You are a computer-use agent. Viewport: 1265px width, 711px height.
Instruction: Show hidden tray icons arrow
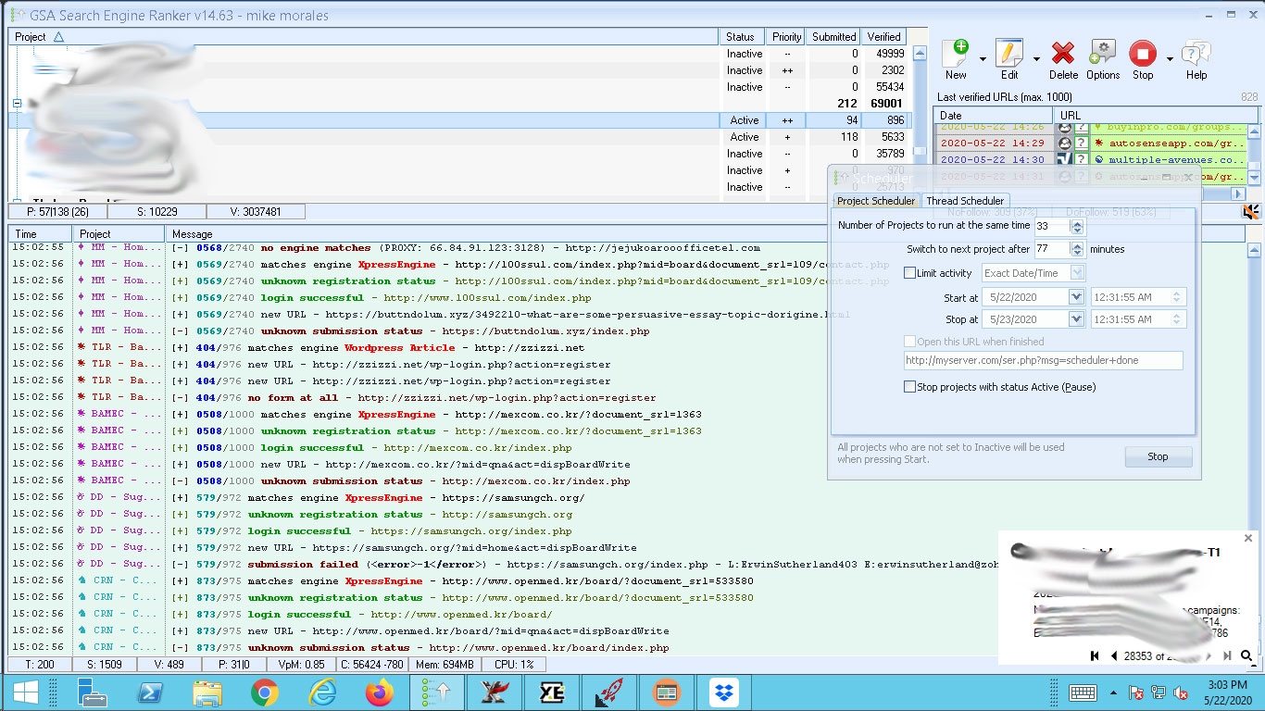point(1114,692)
